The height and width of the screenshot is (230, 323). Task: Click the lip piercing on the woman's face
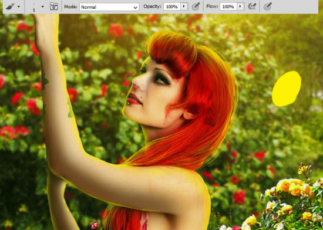(129, 103)
